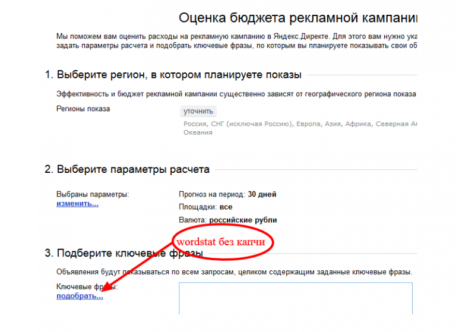Click the "Выбраны параметры:" label
Screen dimensions: 456x332
(92, 194)
